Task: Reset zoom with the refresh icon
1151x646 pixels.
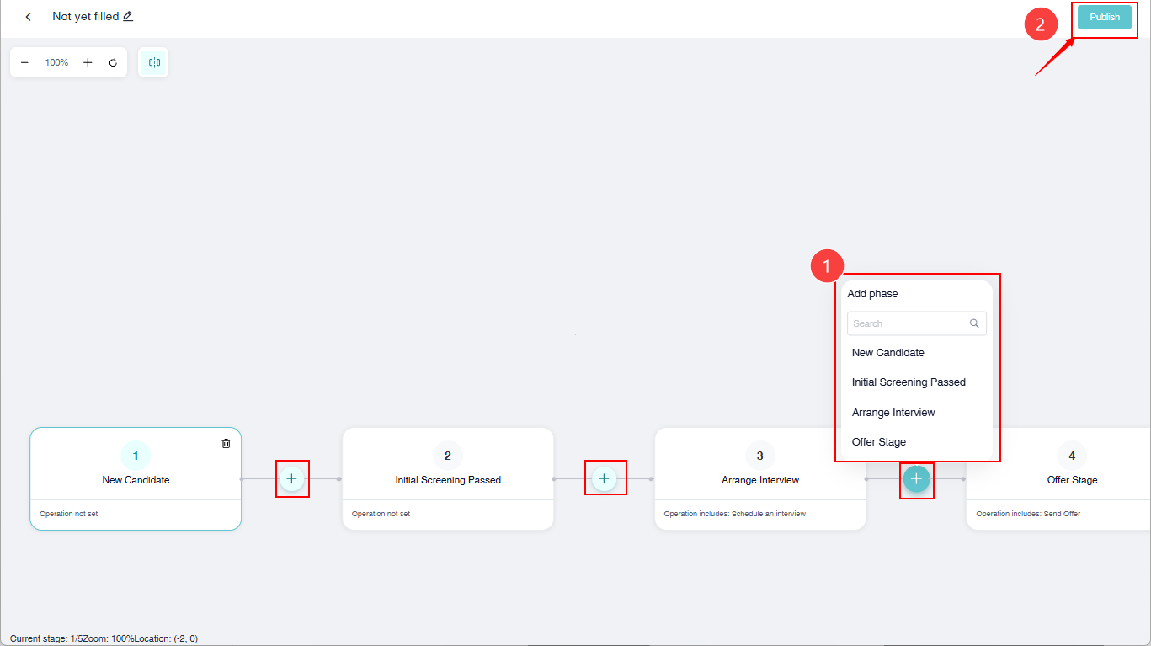Action: [113, 62]
